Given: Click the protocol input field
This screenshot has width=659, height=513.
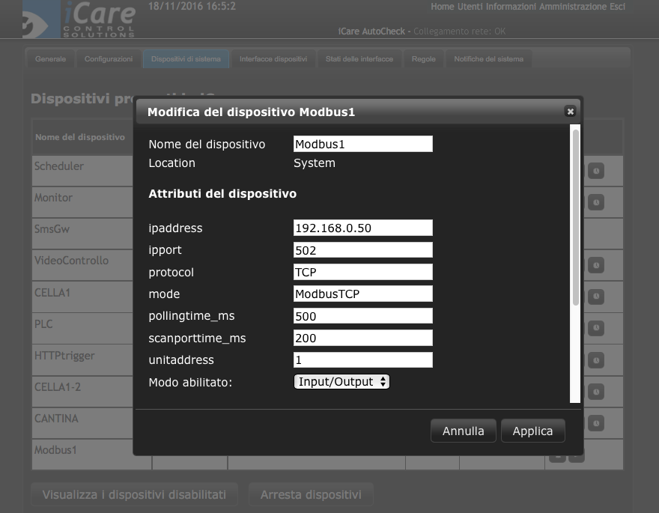Looking at the screenshot, I should point(363,272).
